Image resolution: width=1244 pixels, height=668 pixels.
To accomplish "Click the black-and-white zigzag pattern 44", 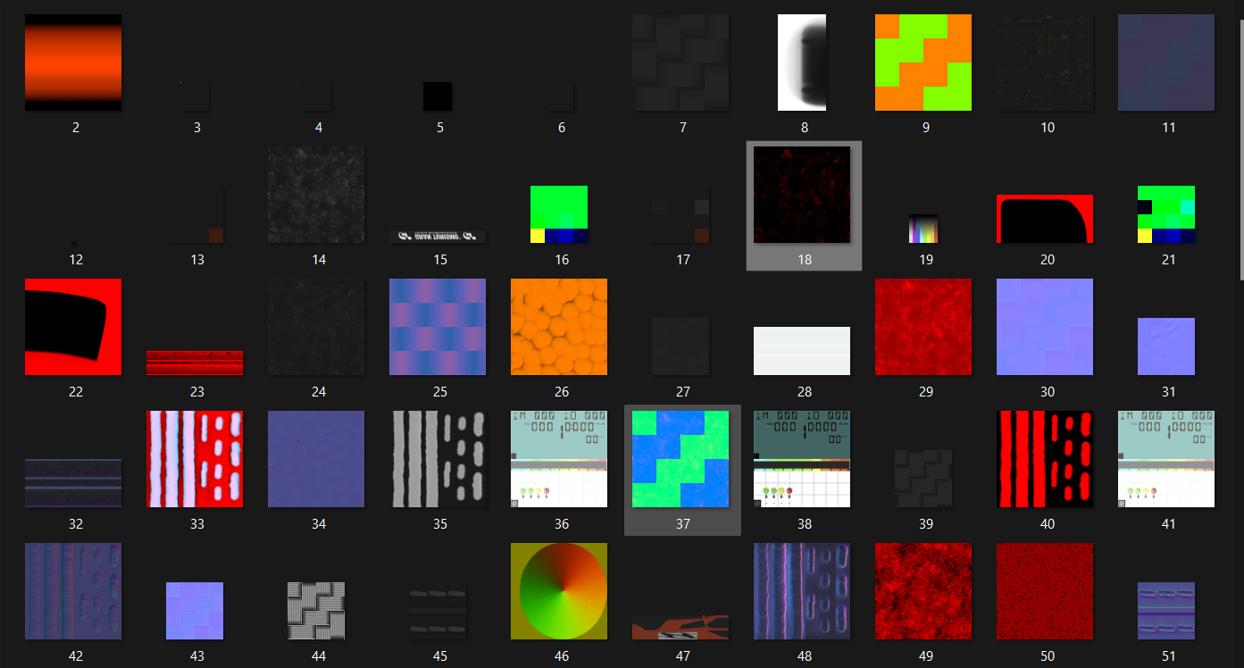I will (316, 611).
